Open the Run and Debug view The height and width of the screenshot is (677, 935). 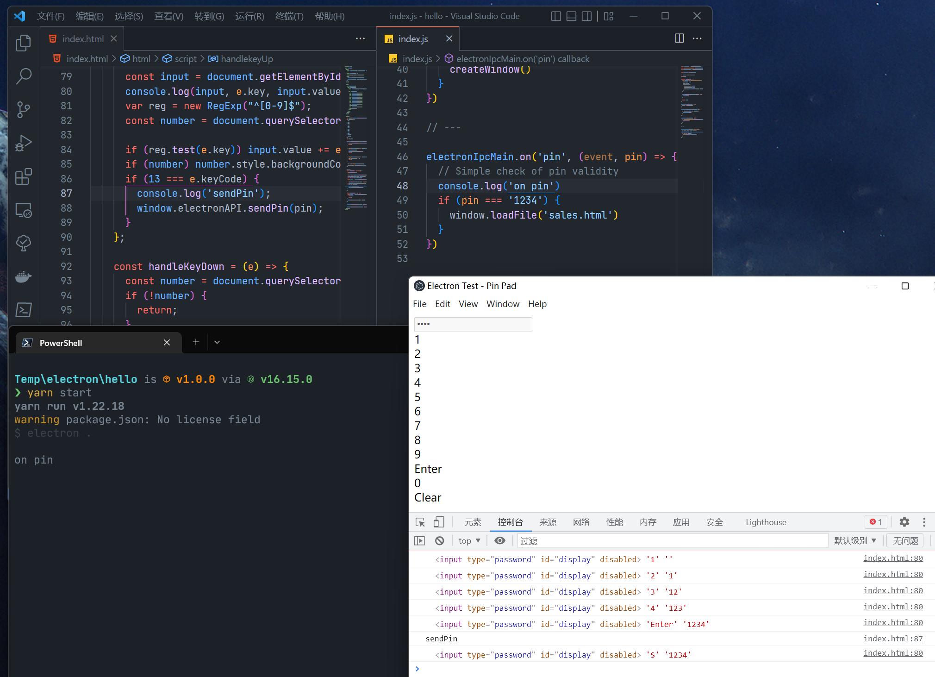coord(23,143)
